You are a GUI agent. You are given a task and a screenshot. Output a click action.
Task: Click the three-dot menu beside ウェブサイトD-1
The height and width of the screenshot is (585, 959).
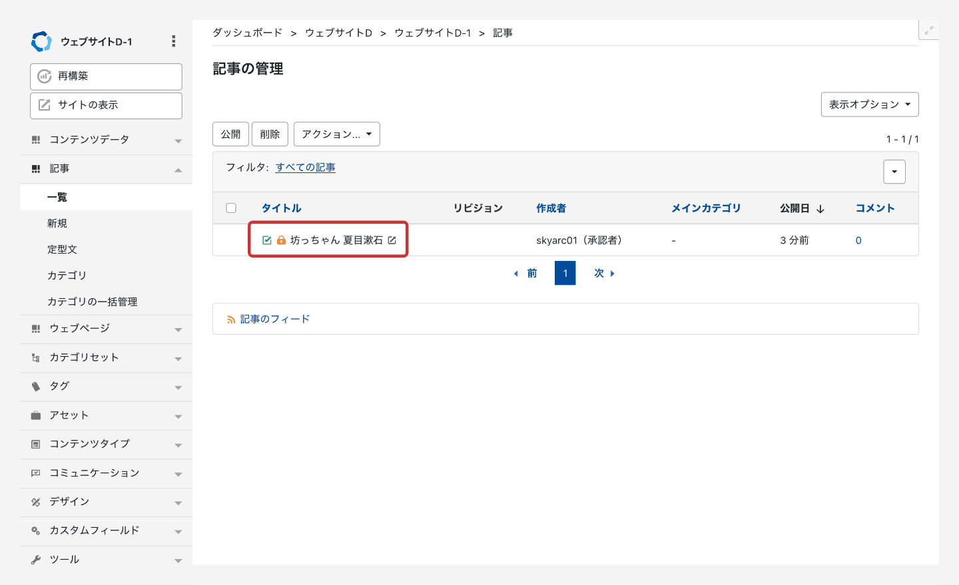coord(173,41)
